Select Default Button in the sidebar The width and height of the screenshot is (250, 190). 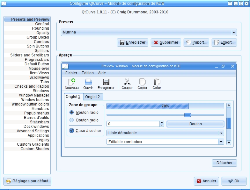tap(27, 64)
